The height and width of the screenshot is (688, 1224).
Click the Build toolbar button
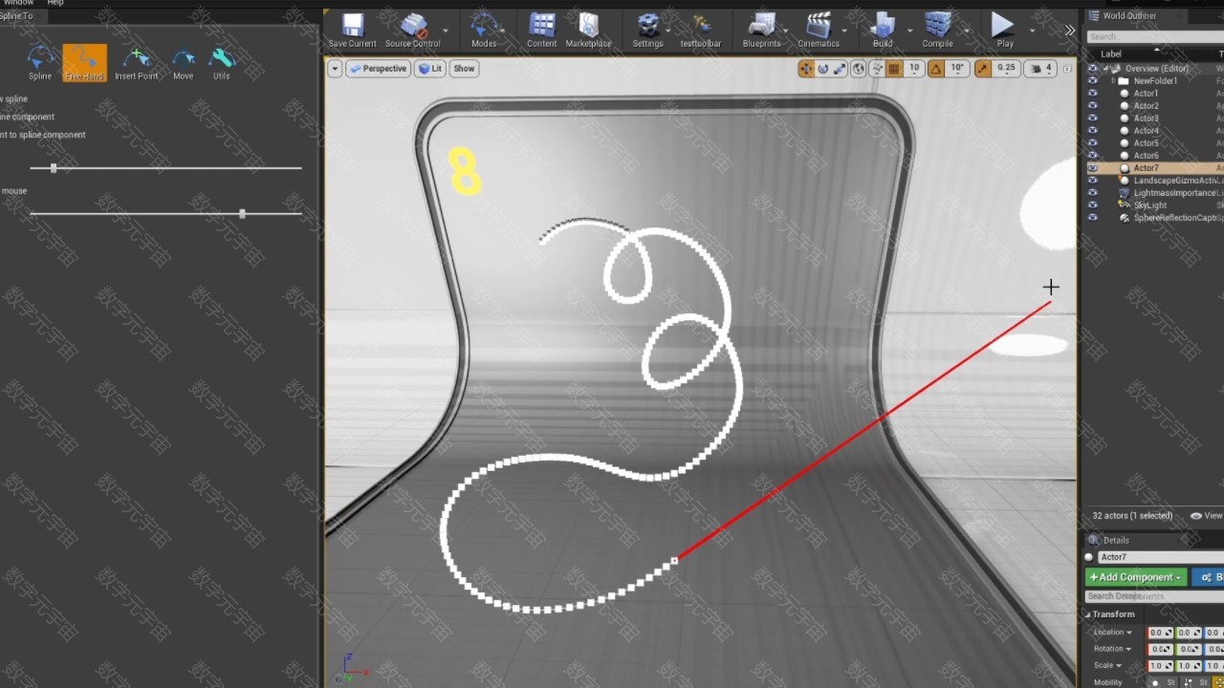tap(883, 31)
